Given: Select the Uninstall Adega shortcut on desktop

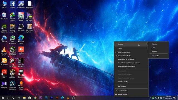Looking at the screenshot, I should click(x=13, y=28).
